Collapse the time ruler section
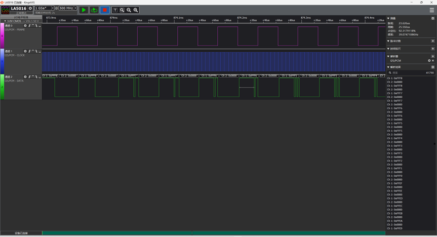437x237 pixels. (x=388, y=49)
